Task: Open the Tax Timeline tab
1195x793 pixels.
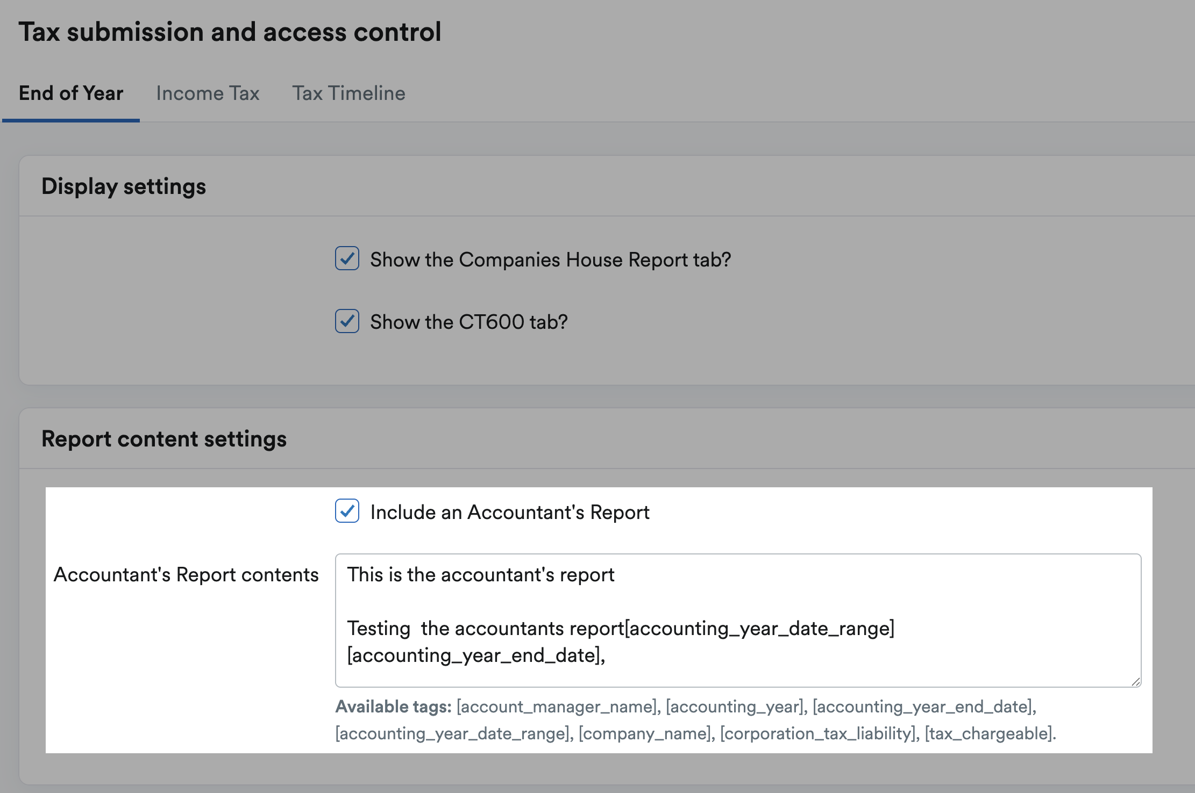Action: pos(348,93)
